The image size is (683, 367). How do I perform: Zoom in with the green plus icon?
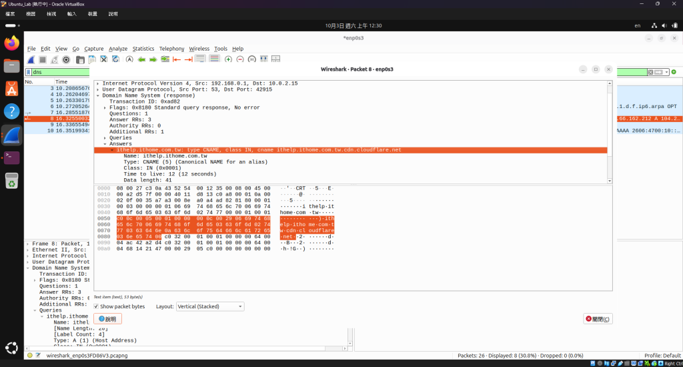click(228, 59)
